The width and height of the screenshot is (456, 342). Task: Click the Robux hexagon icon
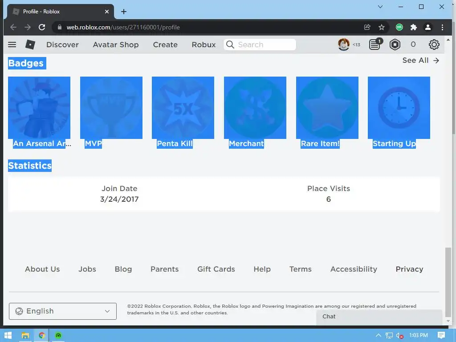pyautogui.click(x=395, y=45)
